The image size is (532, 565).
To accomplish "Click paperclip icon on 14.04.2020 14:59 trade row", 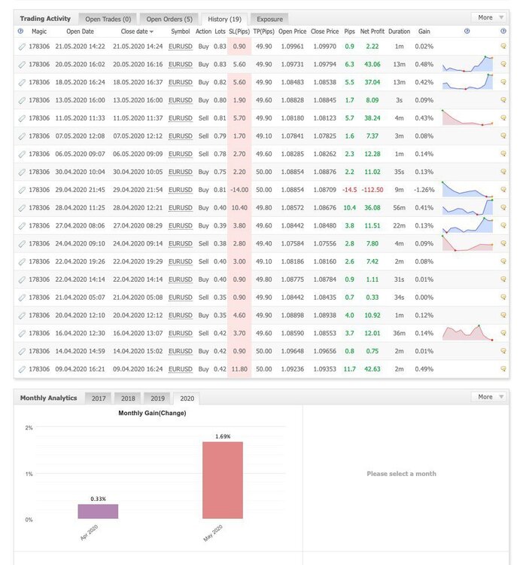I will 22,351.
